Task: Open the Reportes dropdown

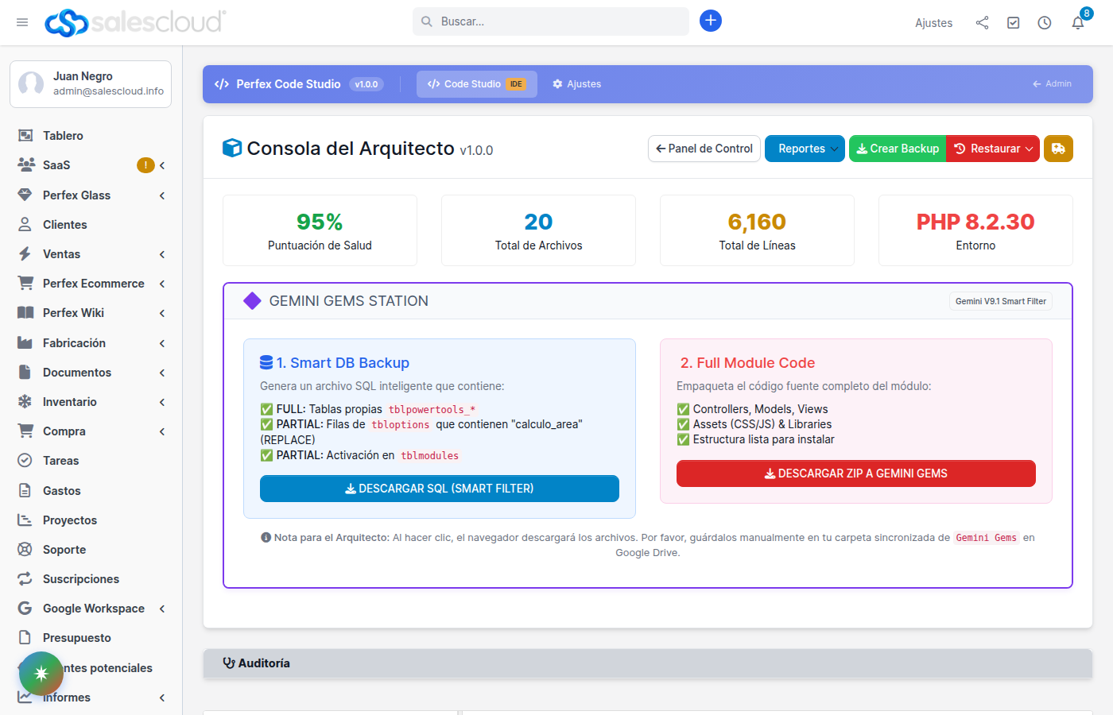Action: pyautogui.click(x=805, y=149)
